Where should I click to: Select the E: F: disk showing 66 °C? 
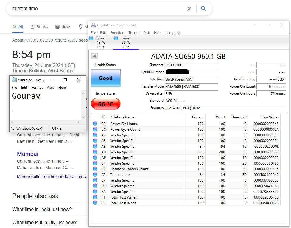(x=126, y=43)
